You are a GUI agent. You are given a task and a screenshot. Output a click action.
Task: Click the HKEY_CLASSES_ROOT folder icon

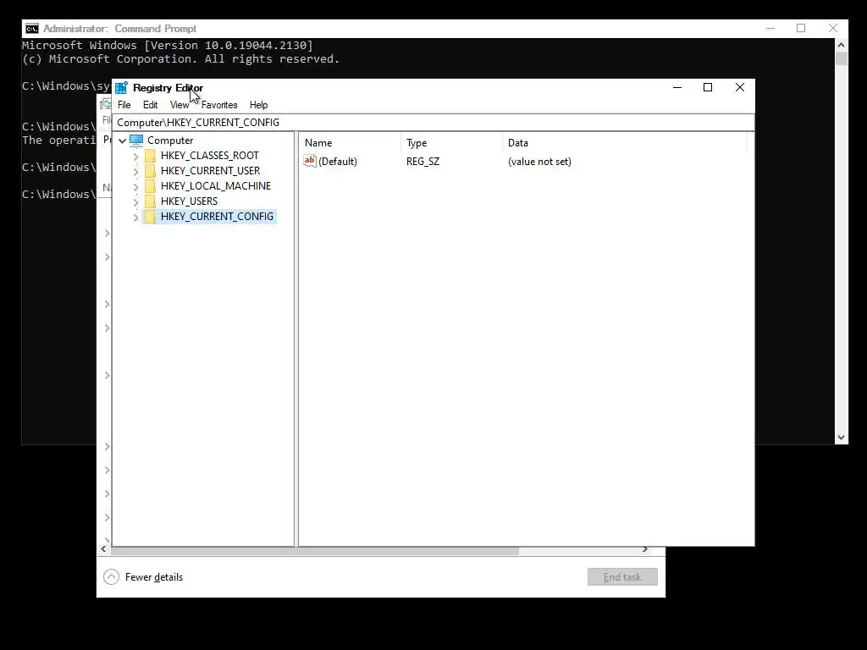click(150, 156)
